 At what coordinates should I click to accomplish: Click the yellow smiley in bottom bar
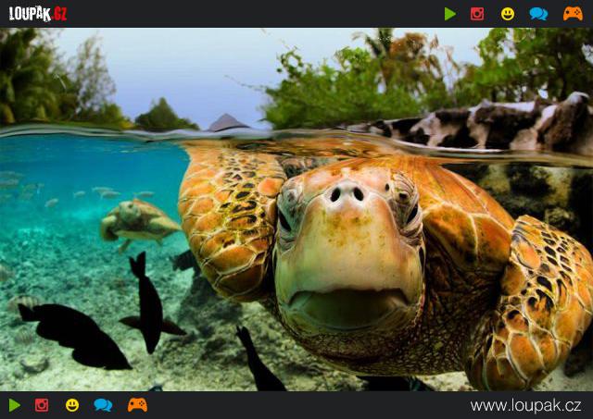pyautogui.click(x=72, y=405)
